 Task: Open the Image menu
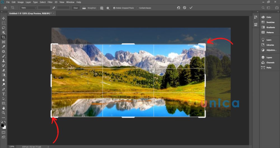pyautogui.click(x=20, y=2)
